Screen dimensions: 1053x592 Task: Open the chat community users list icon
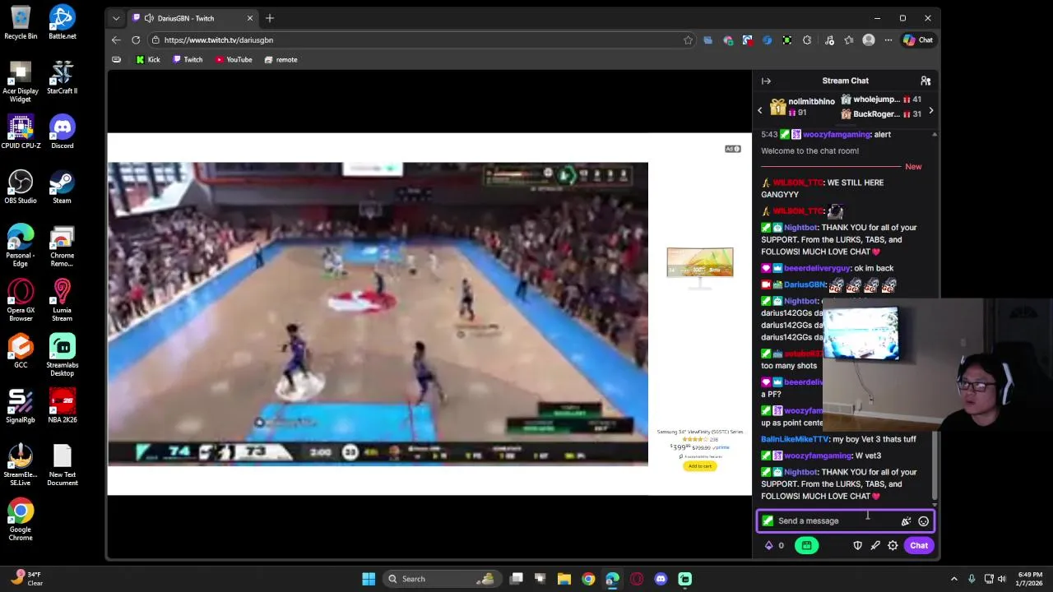pyautogui.click(x=925, y=81)
